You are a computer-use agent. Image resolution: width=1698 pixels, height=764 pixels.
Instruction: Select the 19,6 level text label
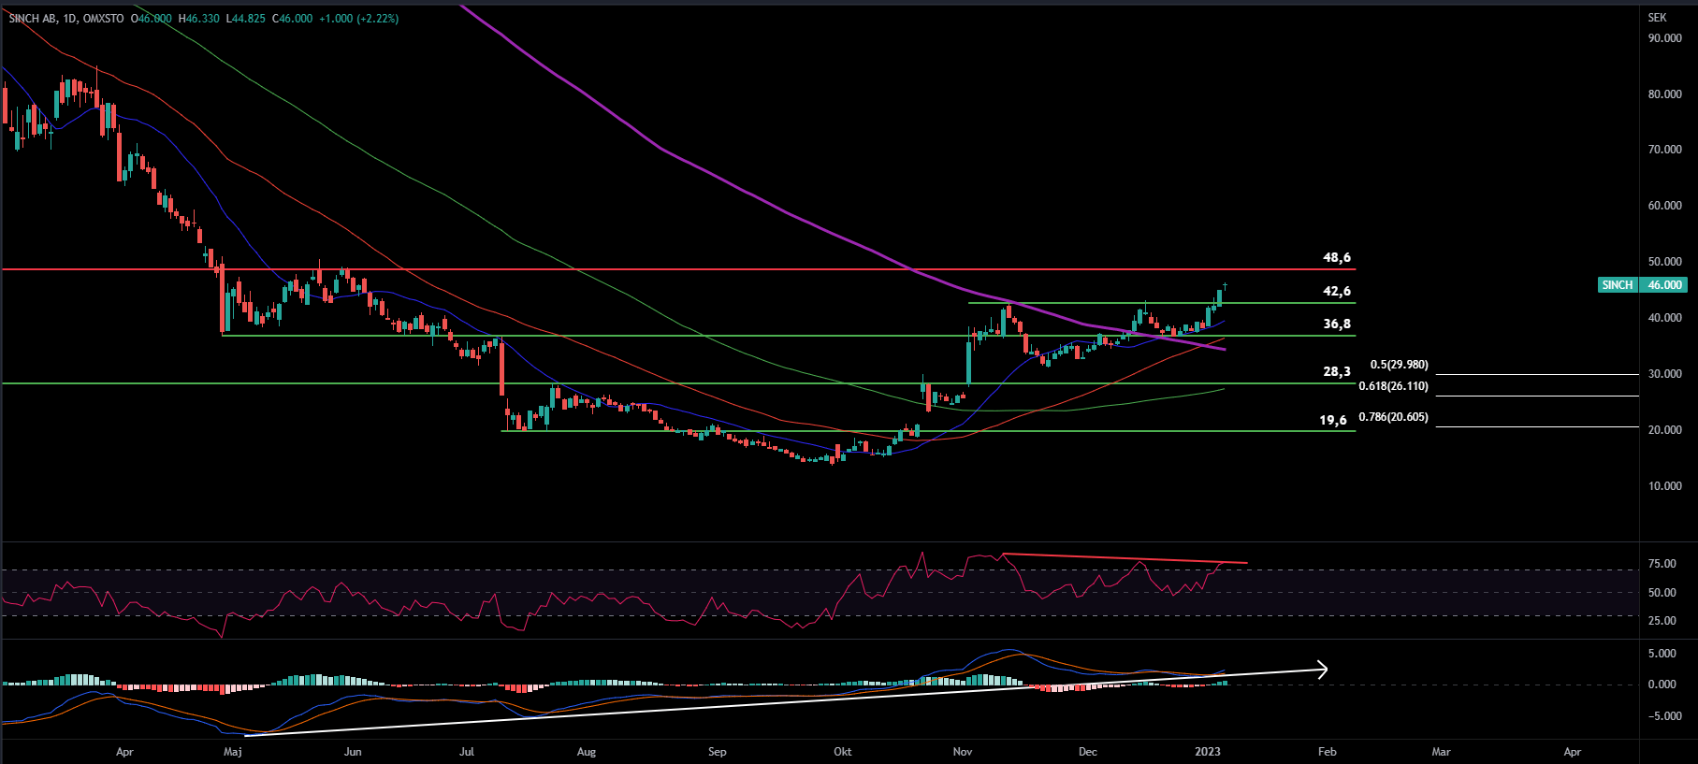tap(1333, 421)
